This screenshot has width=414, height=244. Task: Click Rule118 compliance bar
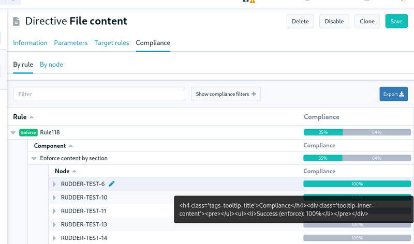357,132
